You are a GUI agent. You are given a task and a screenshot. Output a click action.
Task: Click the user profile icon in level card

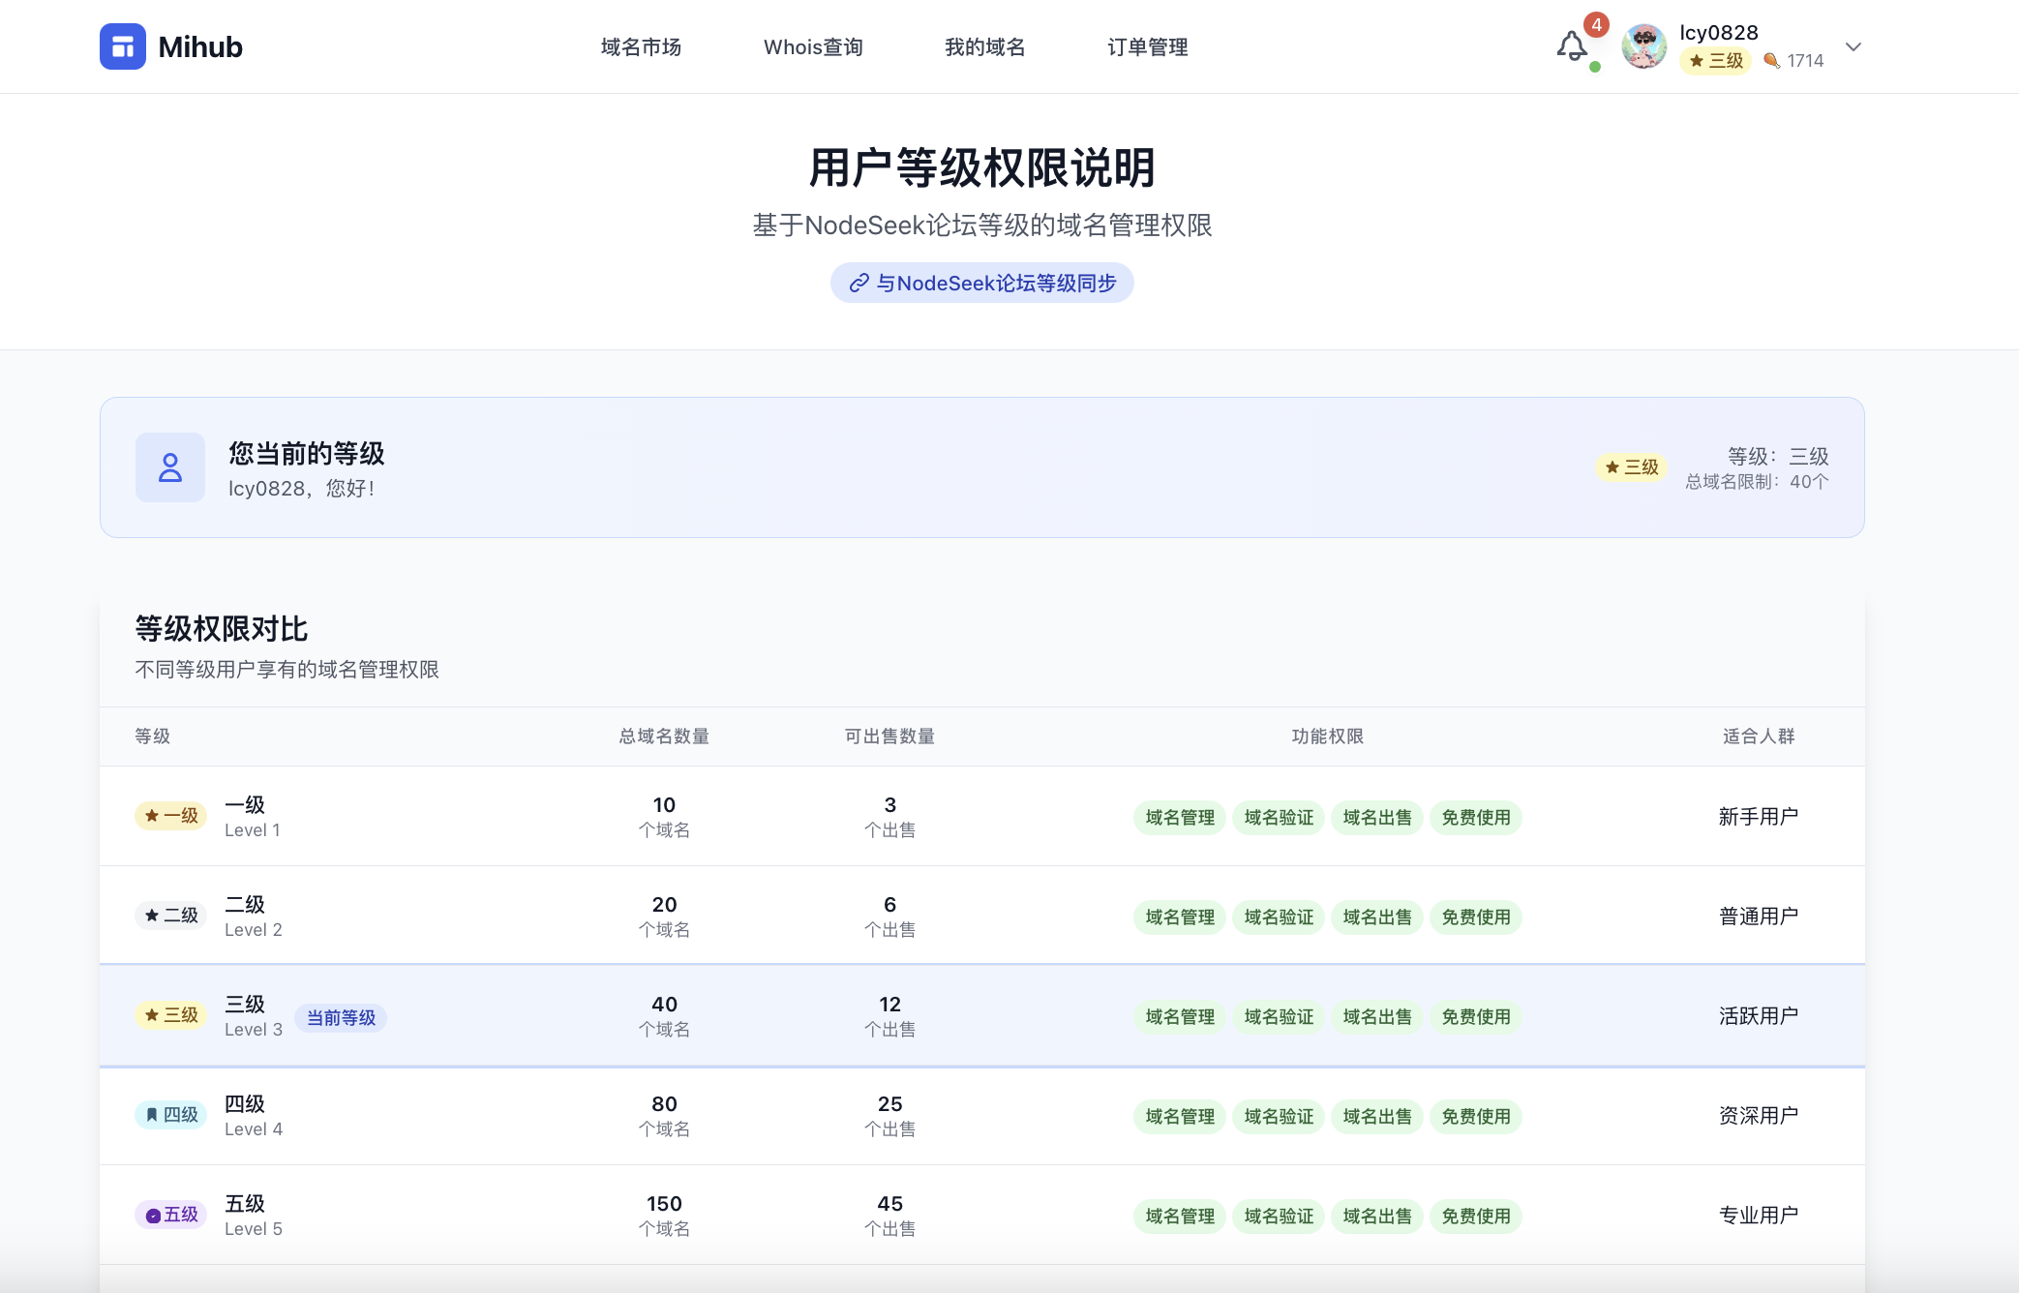pos(170,467)
